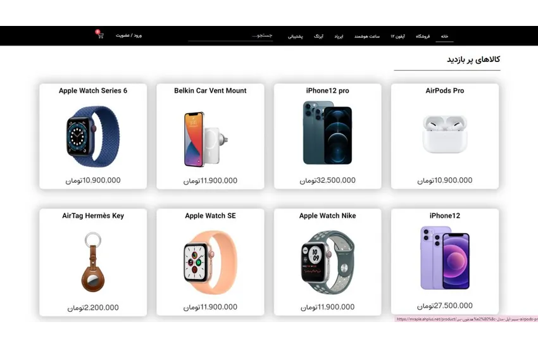Open the AirTag Hermès Key image
Viewport: 538px width, 348px height.
[x=92, y=262]
